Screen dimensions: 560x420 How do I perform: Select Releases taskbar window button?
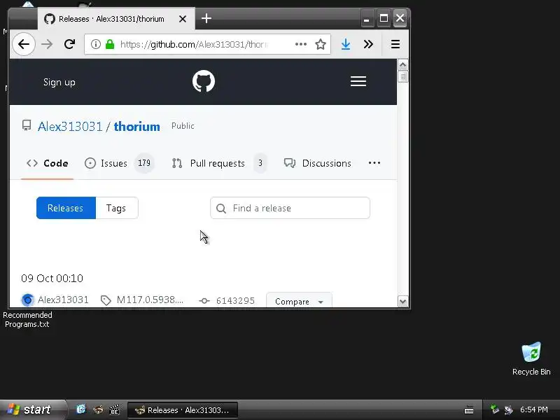pyautogui.click(x=183, y=410)
